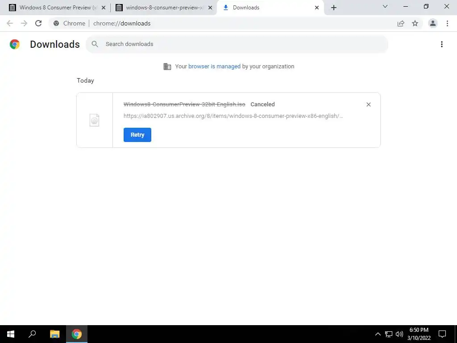The height and width of the screenshot is (343, 457).
Task: Click the Canceled status label
Action: click(262, 105)
